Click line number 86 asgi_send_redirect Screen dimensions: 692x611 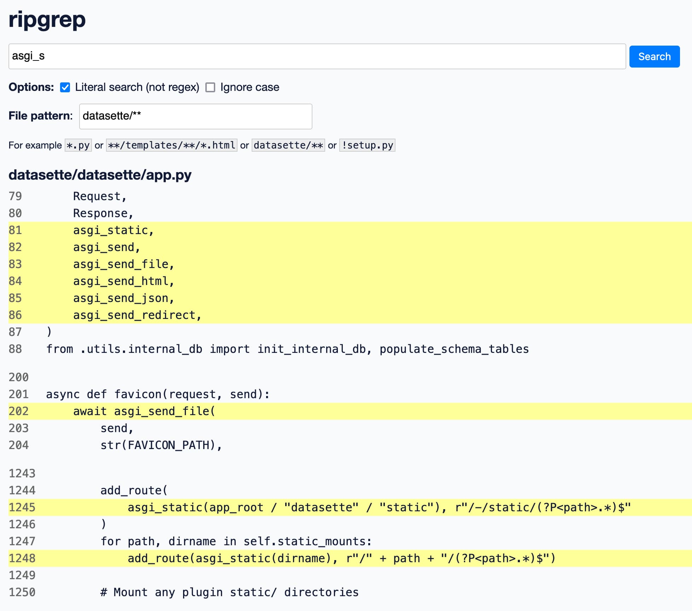20,314
